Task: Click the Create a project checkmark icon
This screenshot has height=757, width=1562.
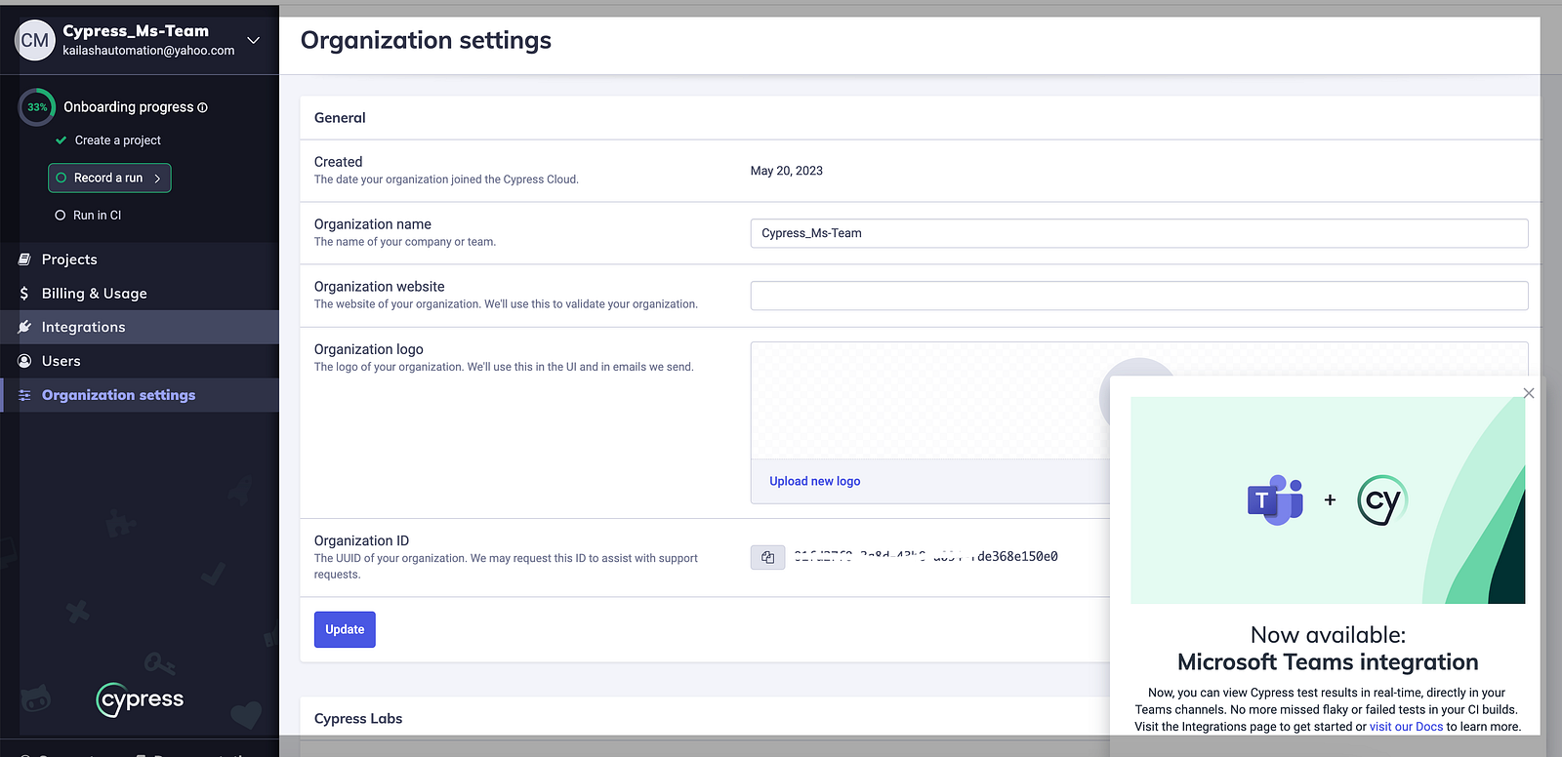Action: 61,140
